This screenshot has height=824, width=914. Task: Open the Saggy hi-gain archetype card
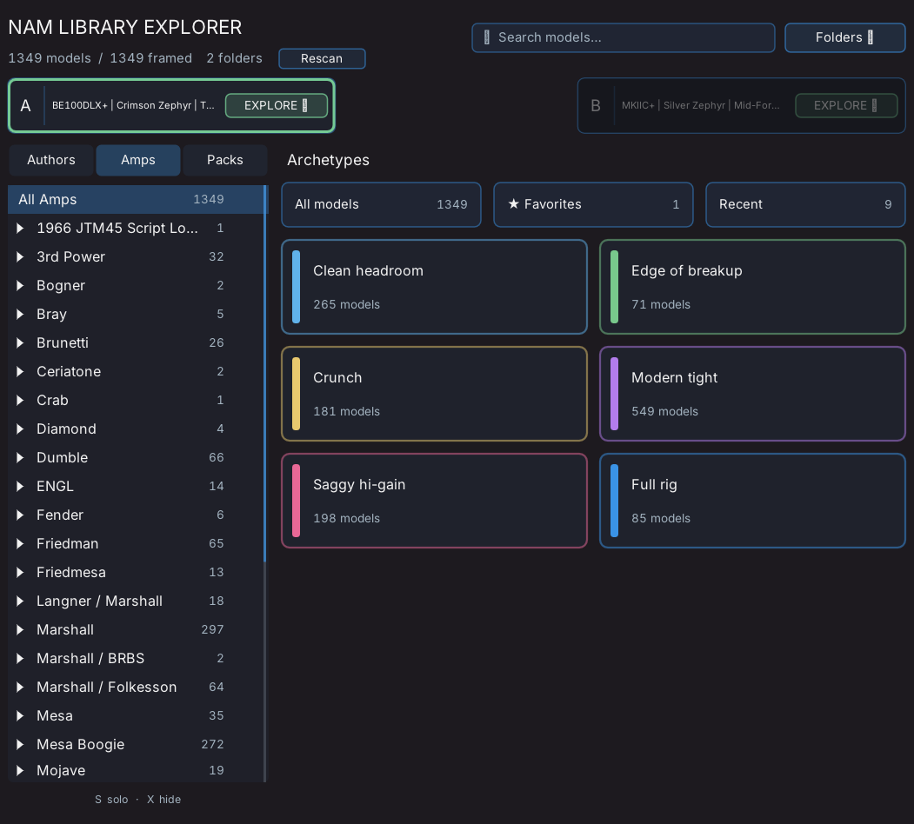click(x=434, y=501)
